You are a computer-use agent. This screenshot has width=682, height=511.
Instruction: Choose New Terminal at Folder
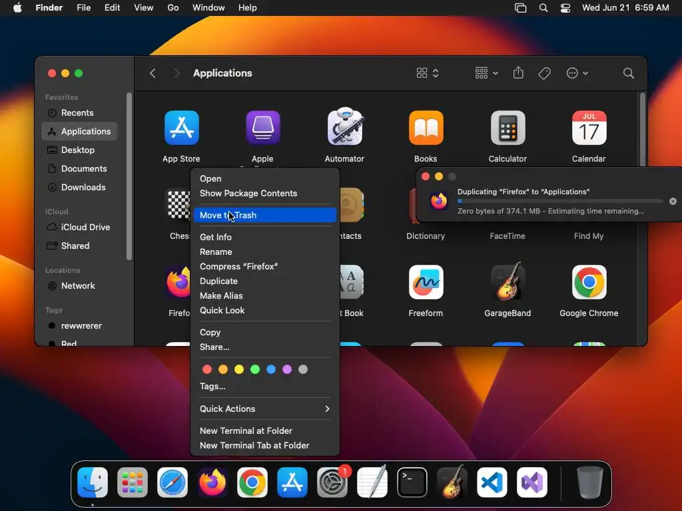pyautogui.click(x=265, y=430)
